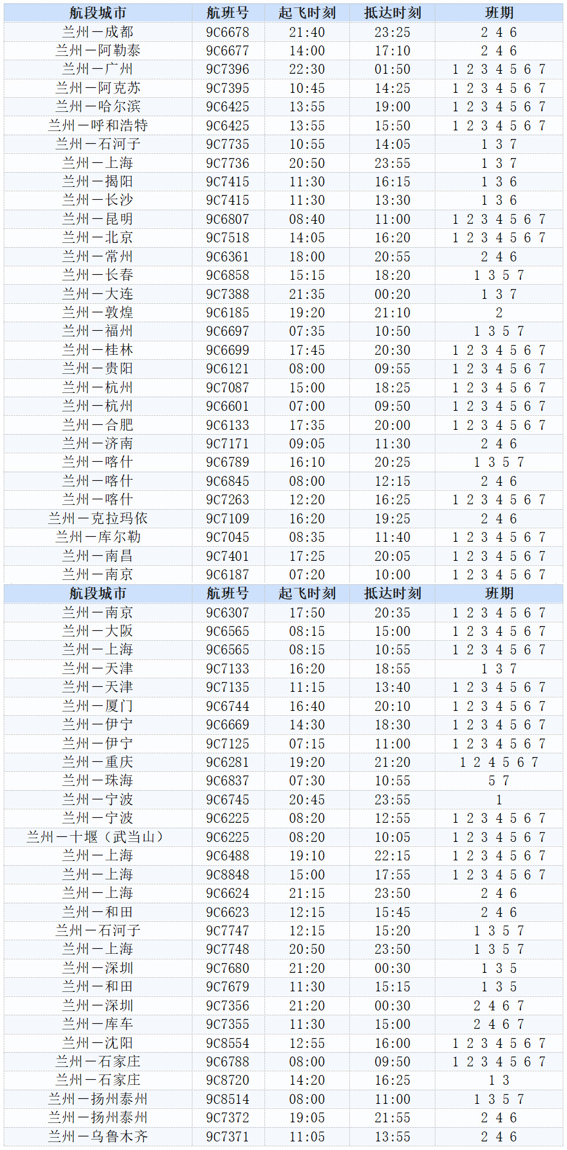Select the 兰州一敦煌 route cell
The height and width of the screenshot is (1150, 567).
[x=98, y=312]
